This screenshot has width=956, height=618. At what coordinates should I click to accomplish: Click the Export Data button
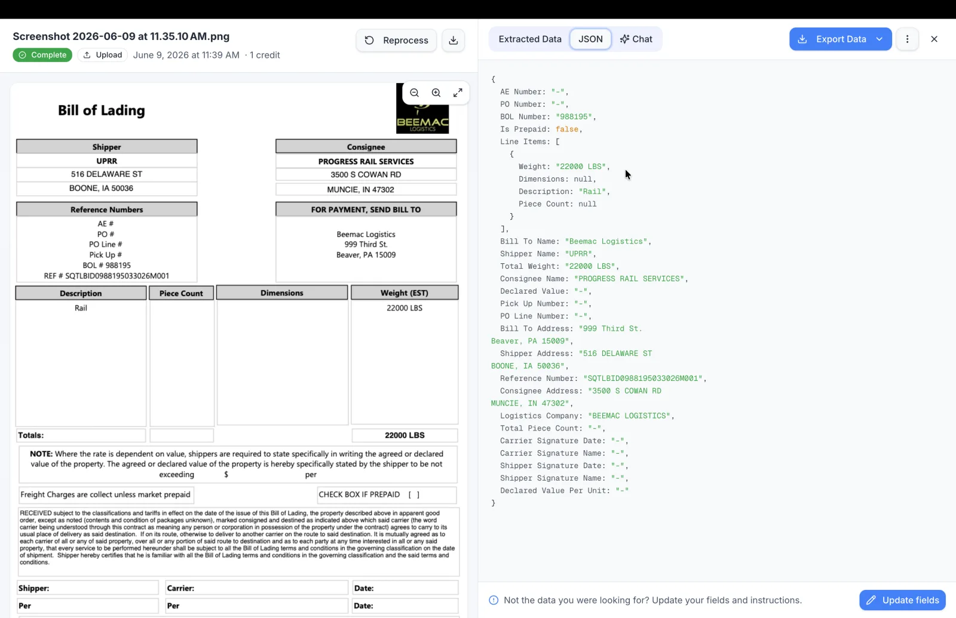pos(832,39)
